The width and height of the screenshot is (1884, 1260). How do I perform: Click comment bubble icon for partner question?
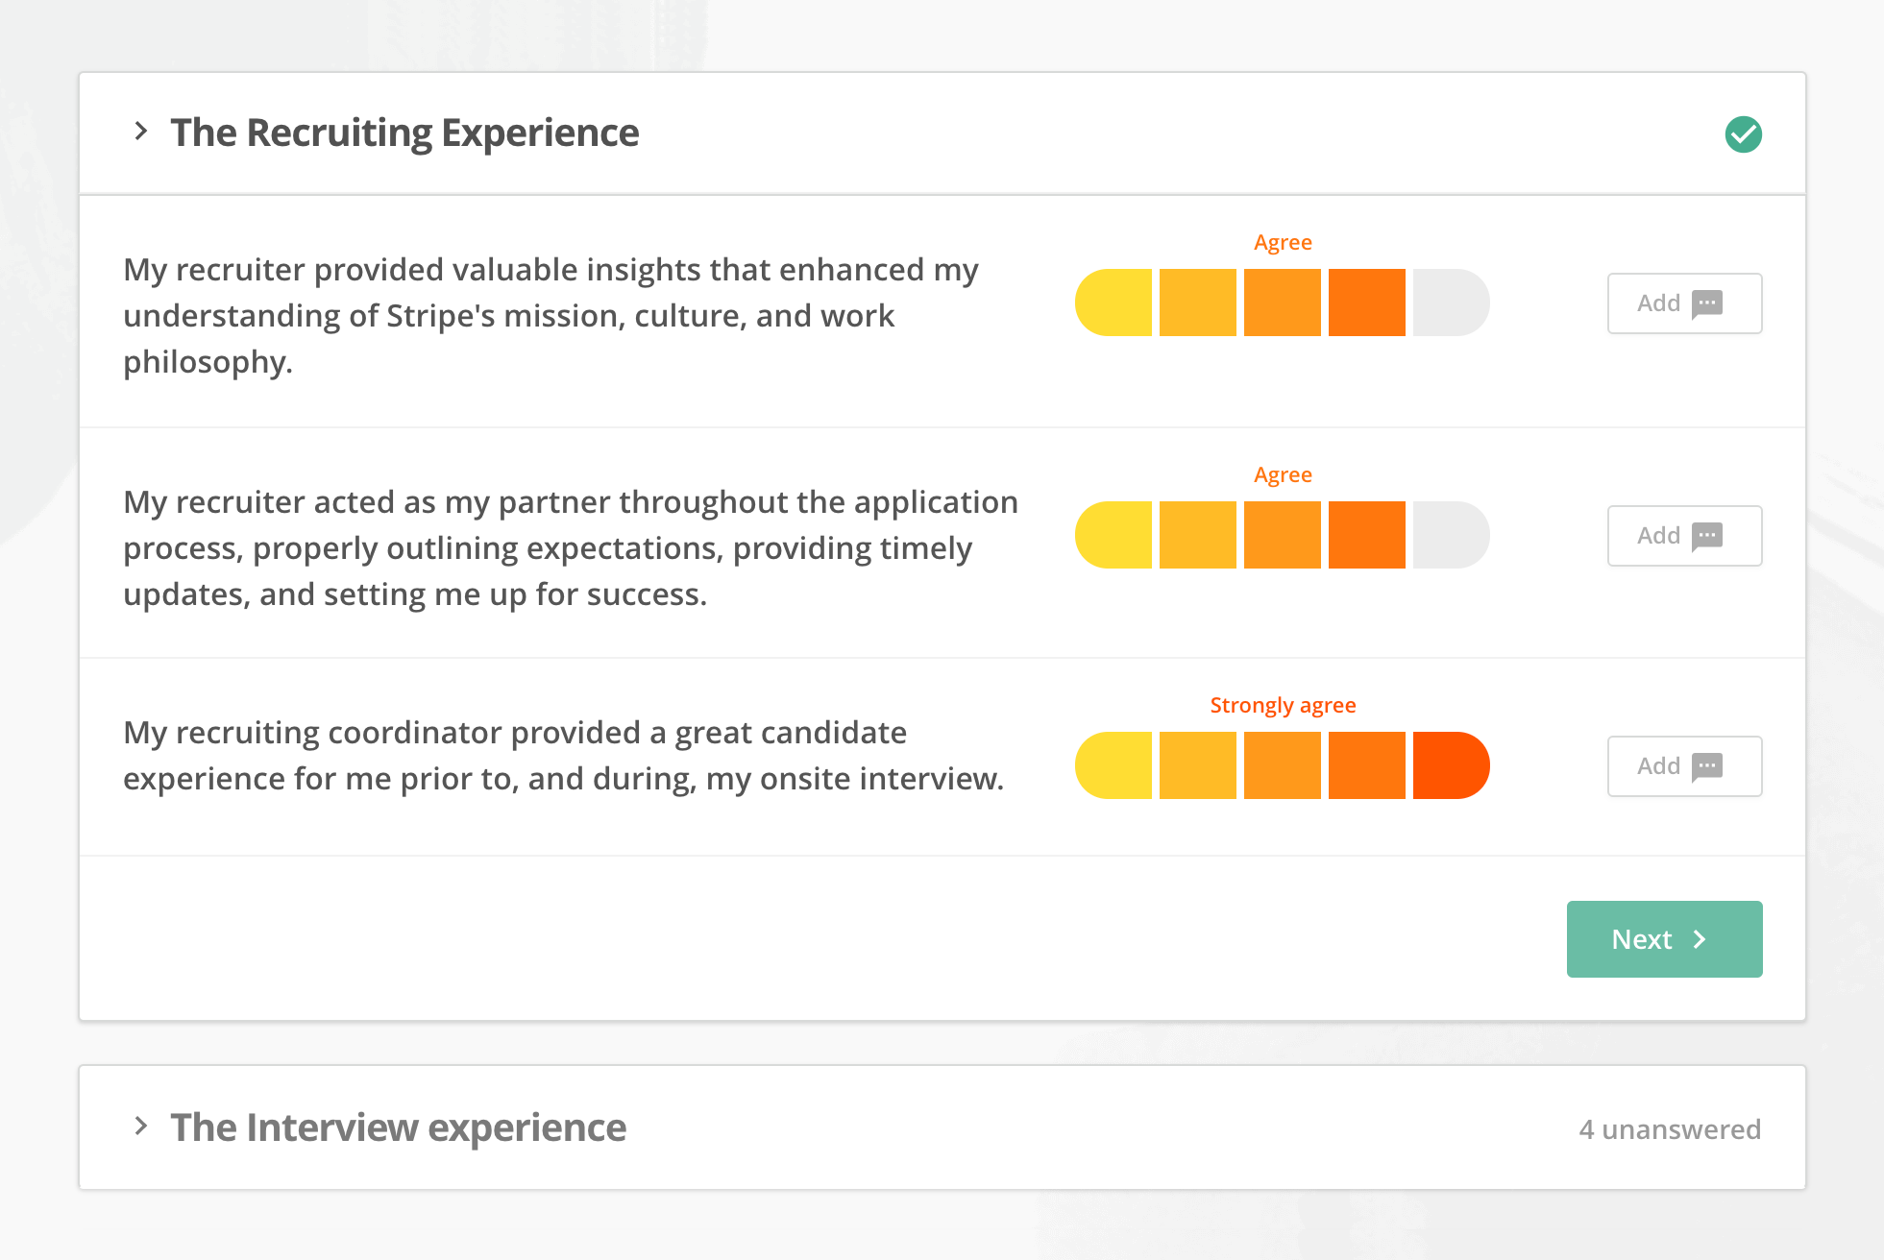click(x=1707, y=536)
